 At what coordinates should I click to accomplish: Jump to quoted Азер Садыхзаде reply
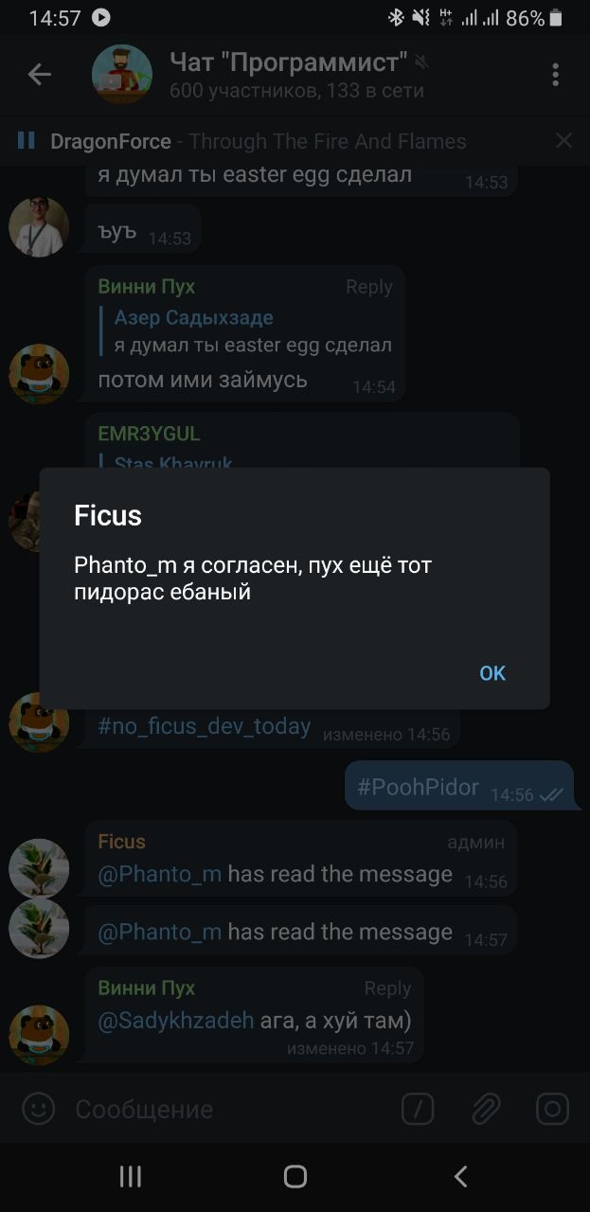tap(251, 331)
